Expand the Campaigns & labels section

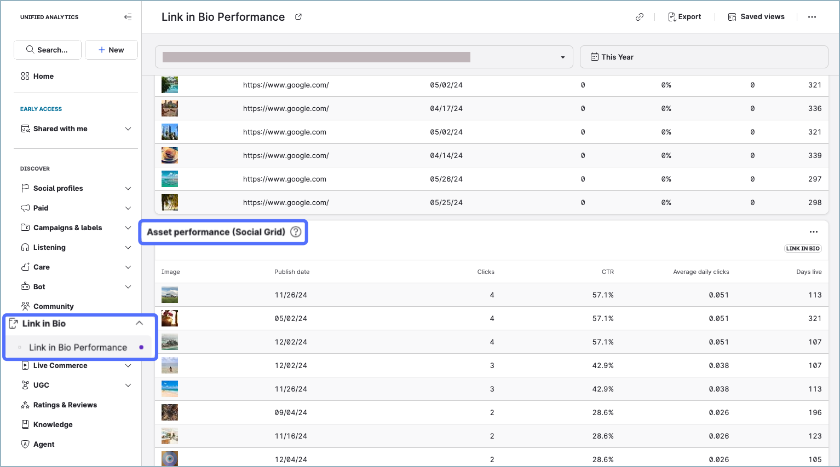[128, 227]
